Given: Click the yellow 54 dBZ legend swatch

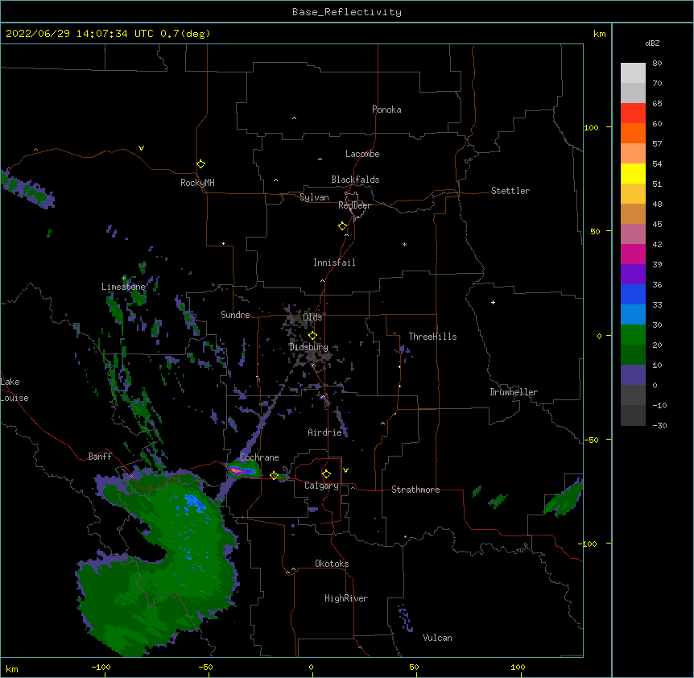Looking at the screenshot, I should coord(633,173).
